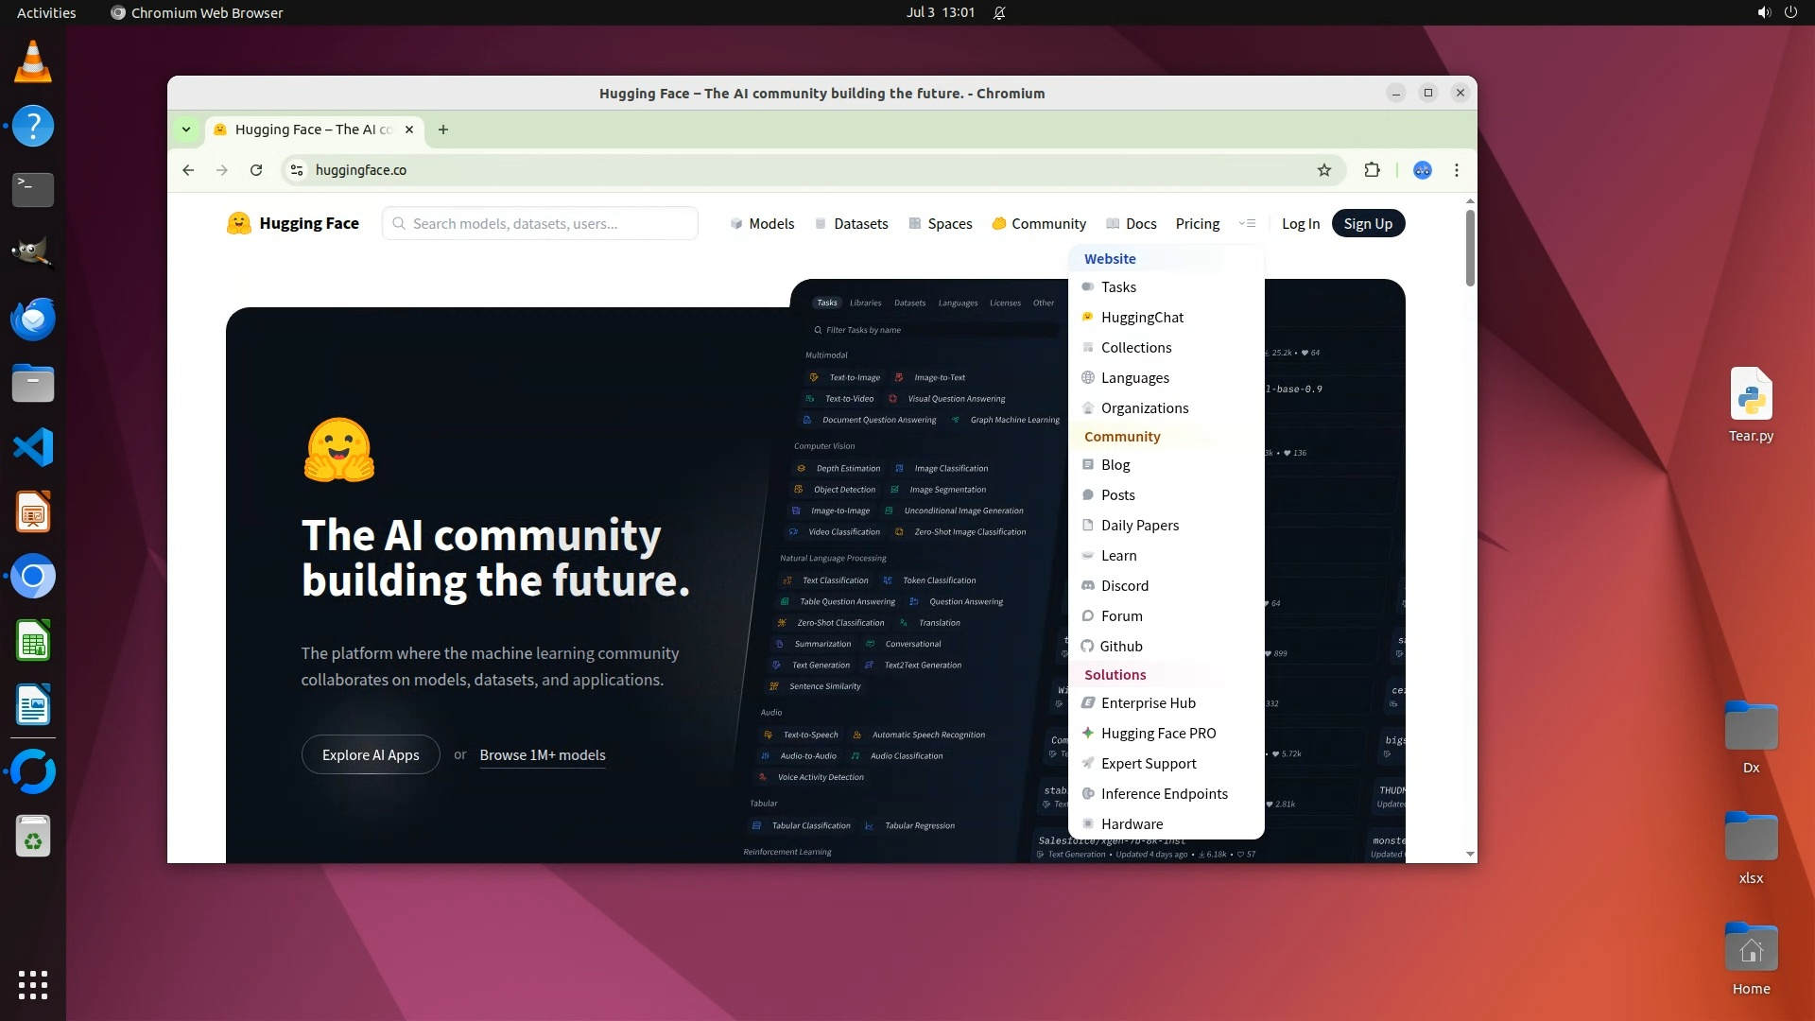This screenshot has width=1815, height=1021.
Task: Collapse the navigation more-menu toggle
Action: pos(1247,224)
